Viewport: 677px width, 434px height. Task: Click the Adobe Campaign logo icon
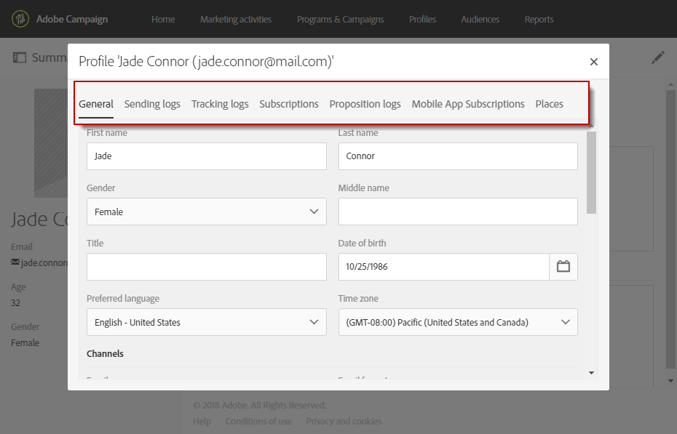click(x=20, y=19)
